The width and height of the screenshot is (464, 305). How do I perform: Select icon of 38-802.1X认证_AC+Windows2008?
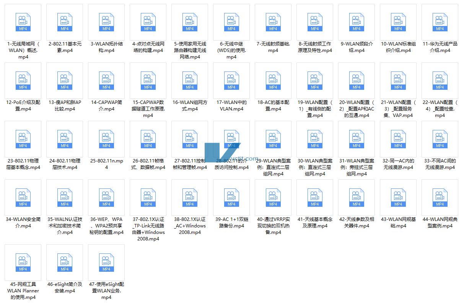190,198
